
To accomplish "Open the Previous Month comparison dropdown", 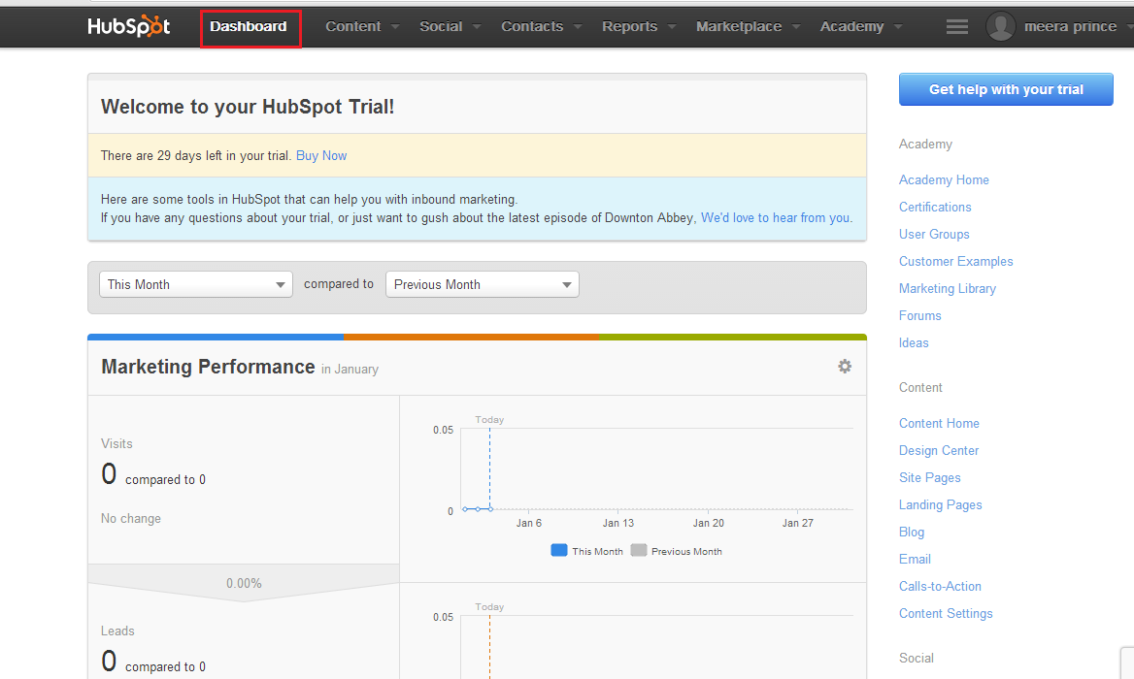I will (x=483, y=284).
